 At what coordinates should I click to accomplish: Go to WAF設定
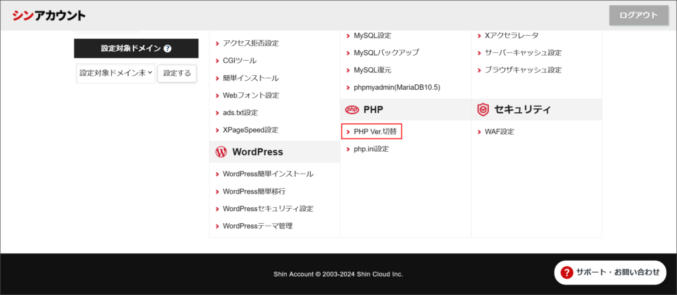point(499,132)
